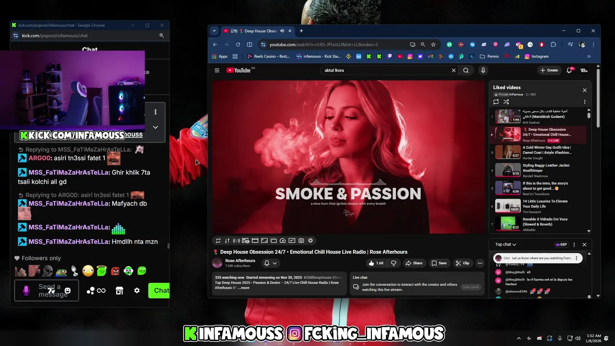Close the YouTube live chat panel
Viewport: 615px width, 346px height.
pyautogui.click(x=584, y=245)
